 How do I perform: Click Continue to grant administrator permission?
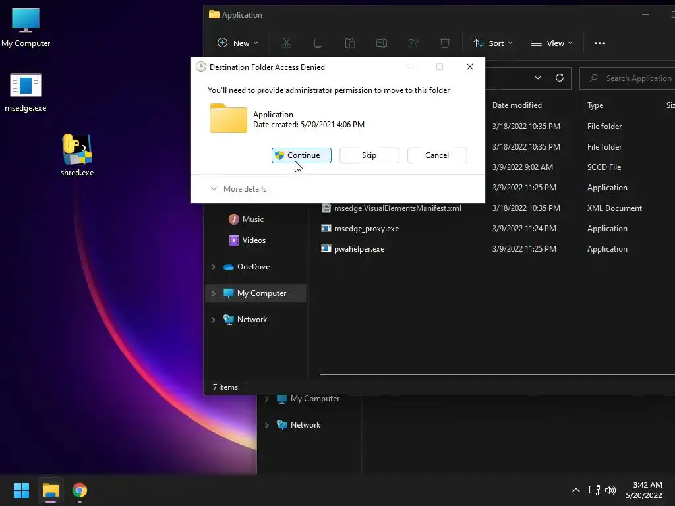301,155
